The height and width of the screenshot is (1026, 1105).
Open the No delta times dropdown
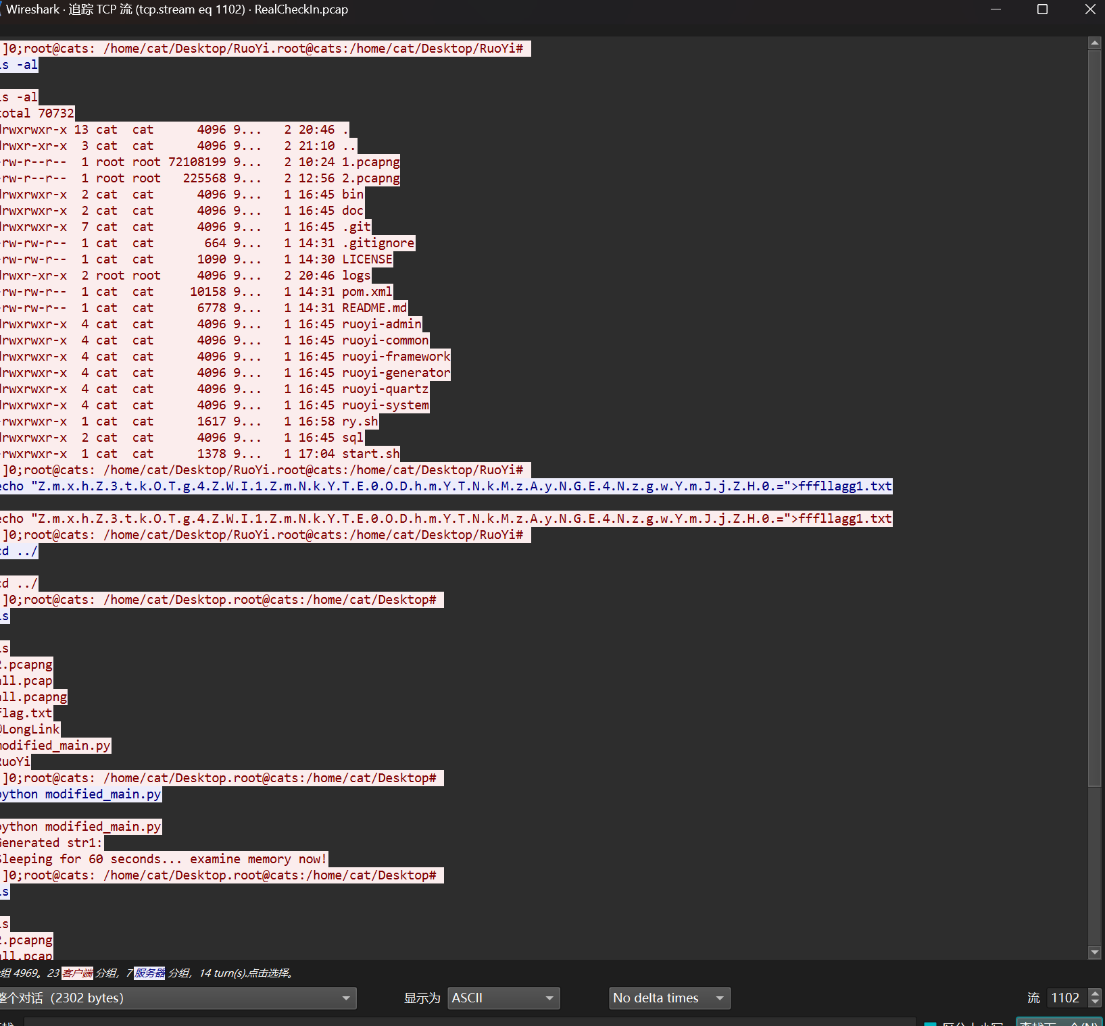pos(670,998)
